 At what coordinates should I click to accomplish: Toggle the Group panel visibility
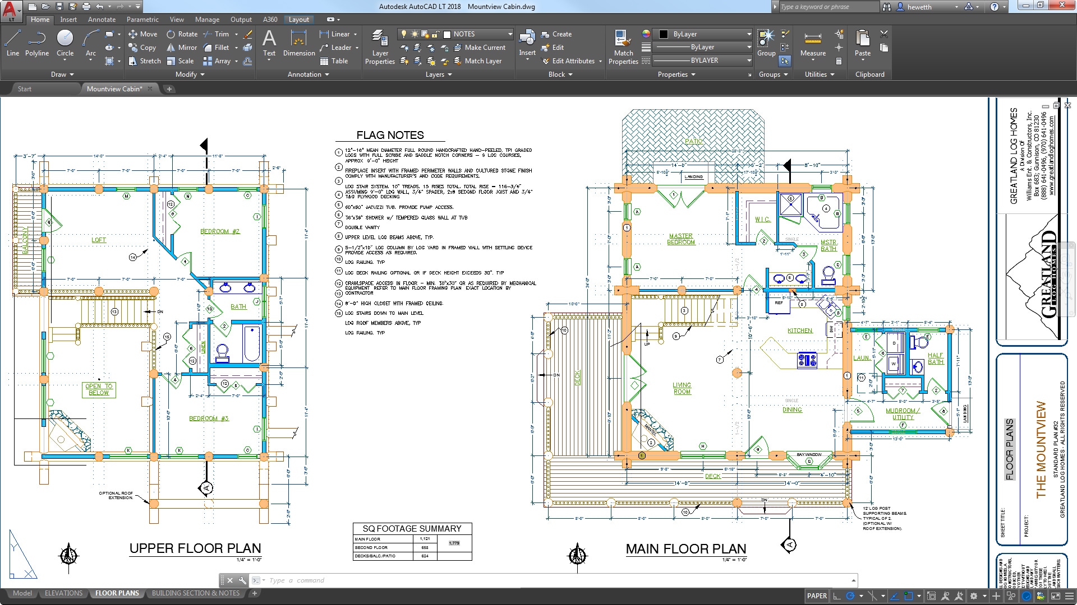(773, 74)
